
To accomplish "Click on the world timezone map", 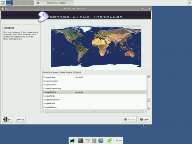I will pos(96,47).
